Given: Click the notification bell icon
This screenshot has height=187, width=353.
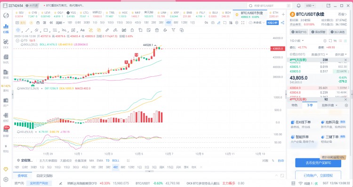Looking at the screenshot, I should click(298, 6).
